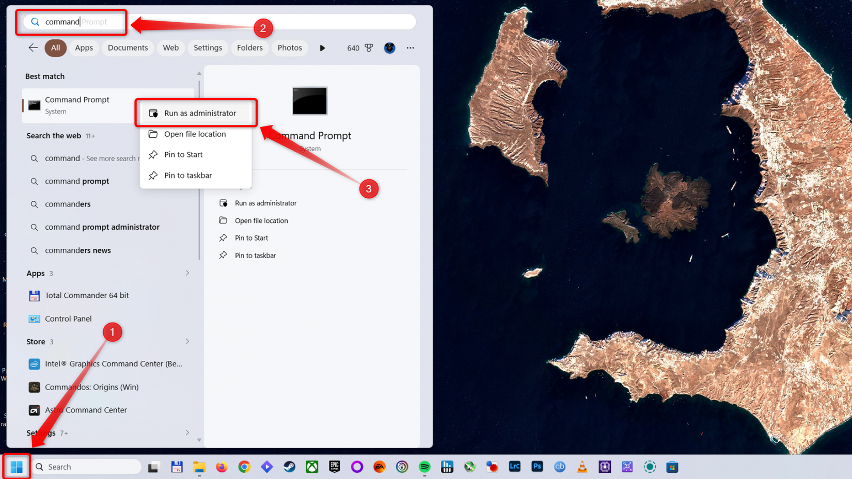Show more filter tabs with arrow
The height and width of the screenshot is (479, 852).
pos(322,48)
